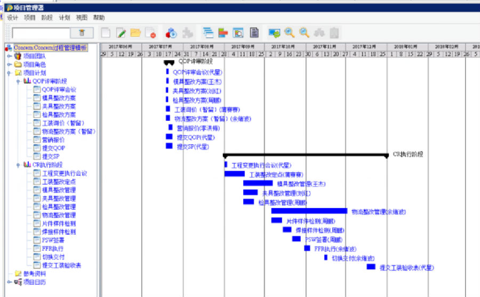Select 营销报价 in the tree
480x297 pixels.
53,139
